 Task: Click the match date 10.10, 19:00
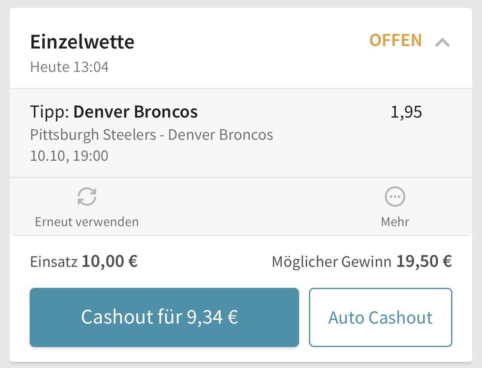click(x=69, y=155)
